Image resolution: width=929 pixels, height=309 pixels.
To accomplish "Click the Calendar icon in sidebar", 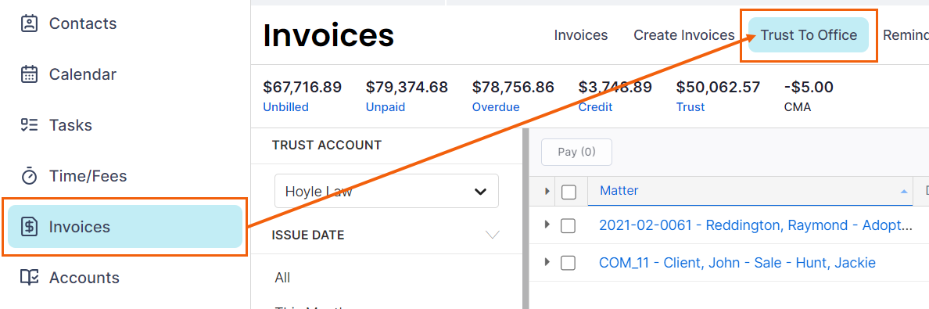I will pos(29,74).
